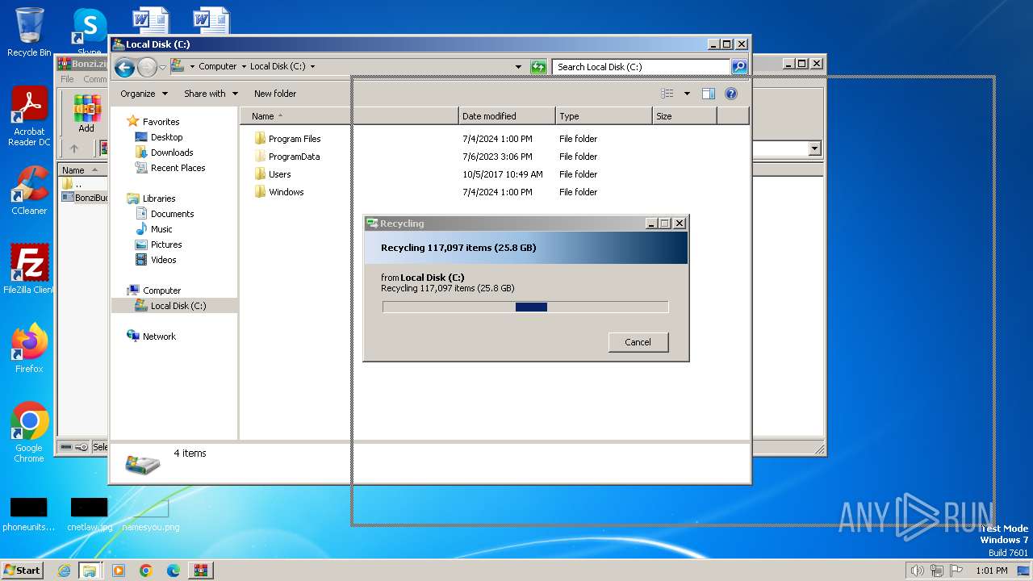
Task: Open the recent pages dropdown arrow
Action: [x=162, y=67]
